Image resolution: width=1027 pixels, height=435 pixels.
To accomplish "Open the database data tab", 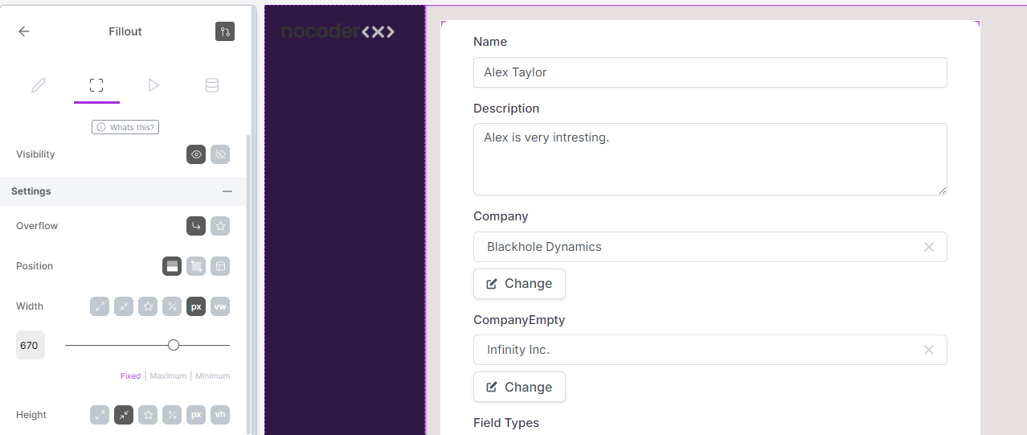I will (x=212, y=85).
